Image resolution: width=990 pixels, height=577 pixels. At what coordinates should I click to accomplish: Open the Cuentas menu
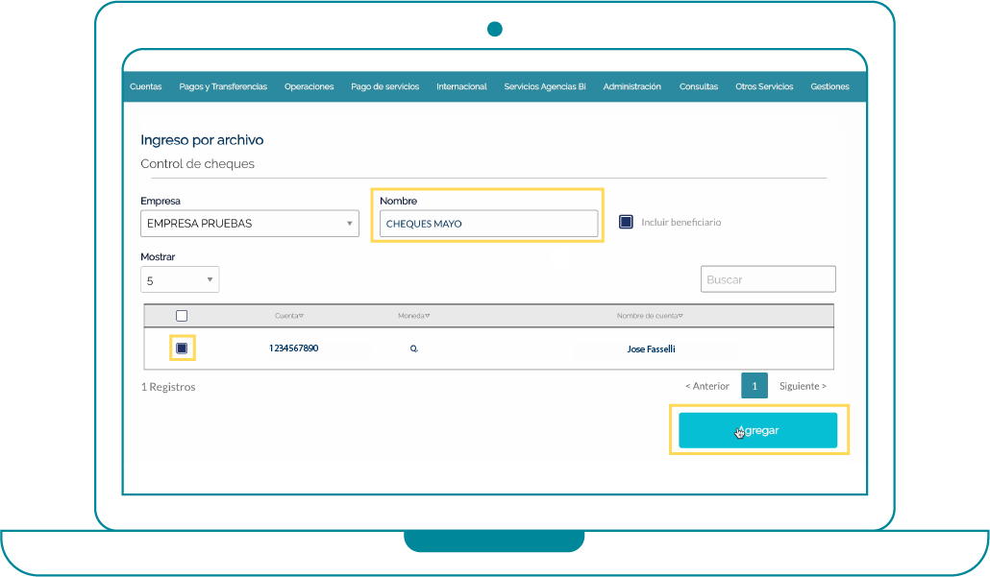[145, 86]
